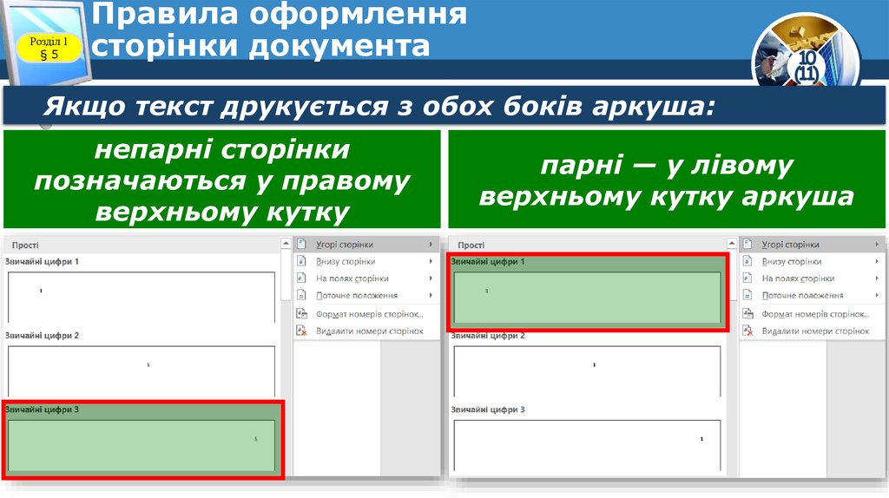Choose 'Видалити номери сторінок' in right menu

pos(812,331)
